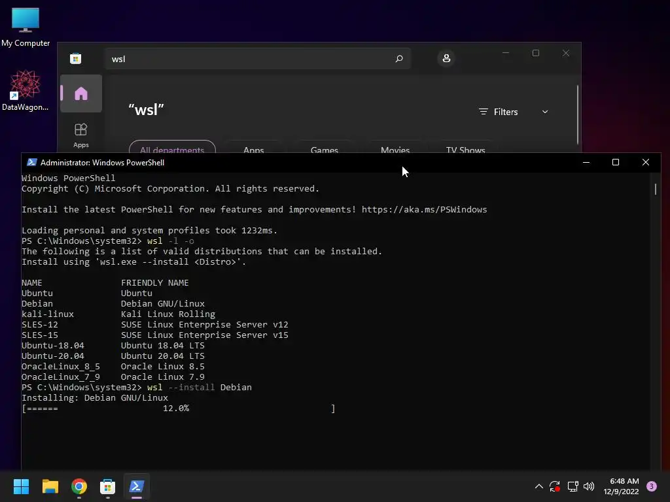Screen dimensions: 670x502
Task: Minimize the PowerShell window
Action: click(x=586, y=162)
